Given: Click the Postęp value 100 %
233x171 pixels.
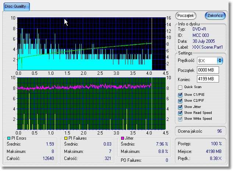Looking at the screenshot, I should tap(216, 144).
